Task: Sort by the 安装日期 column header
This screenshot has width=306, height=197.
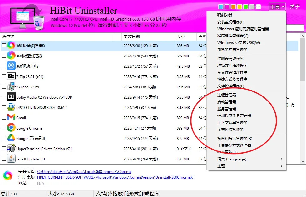Action: [148, 37]
